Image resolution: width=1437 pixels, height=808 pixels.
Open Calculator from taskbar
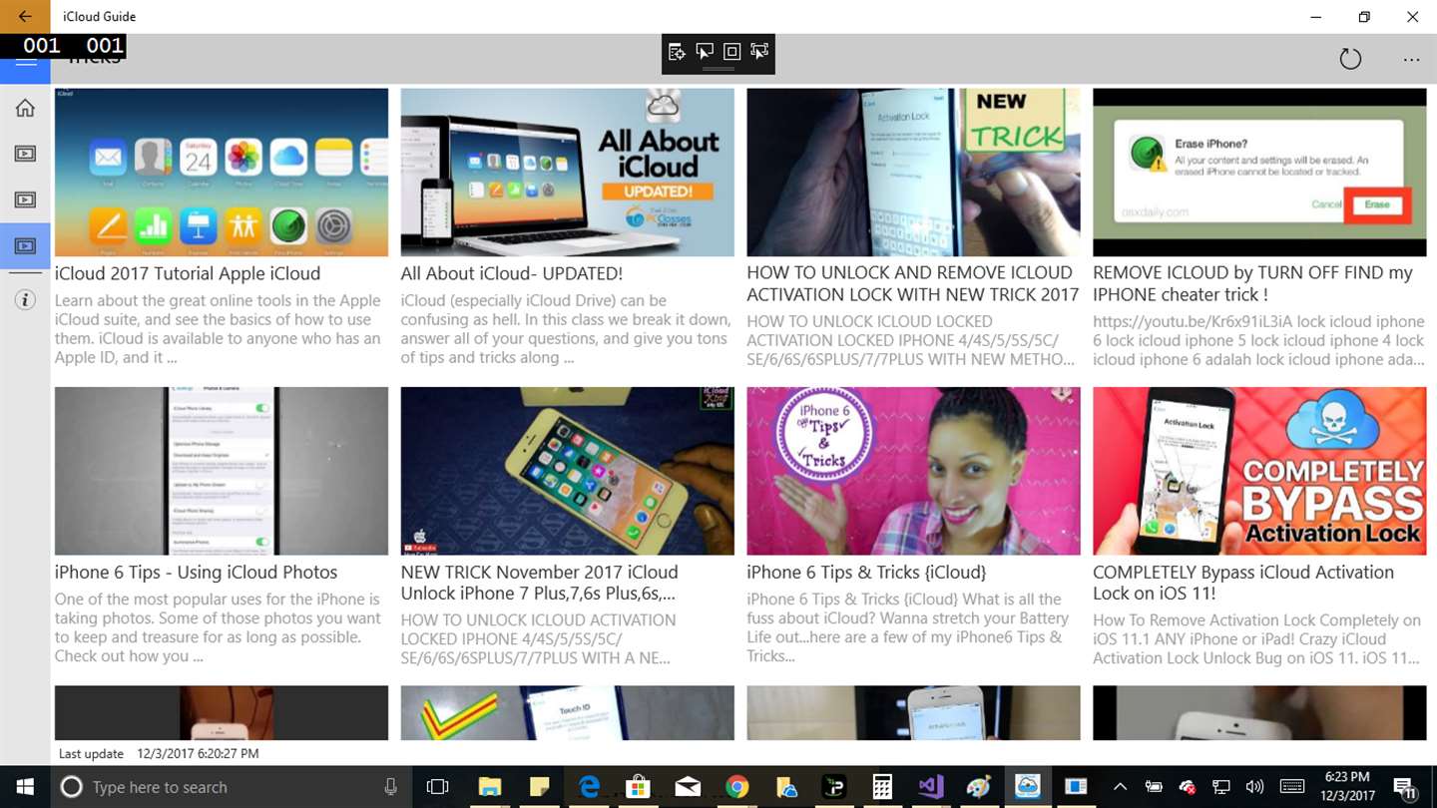[882, 787]
